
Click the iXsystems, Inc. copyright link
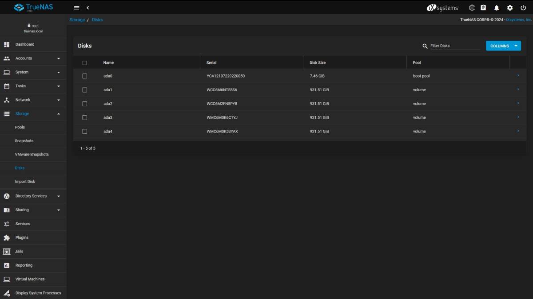[519, 20]
